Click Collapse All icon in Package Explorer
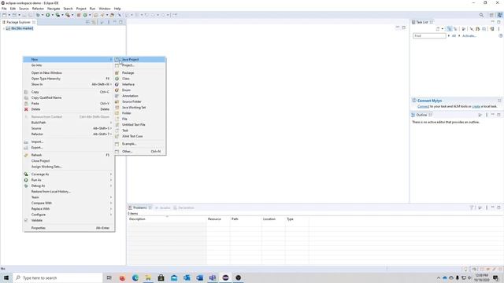 (87, 22)
